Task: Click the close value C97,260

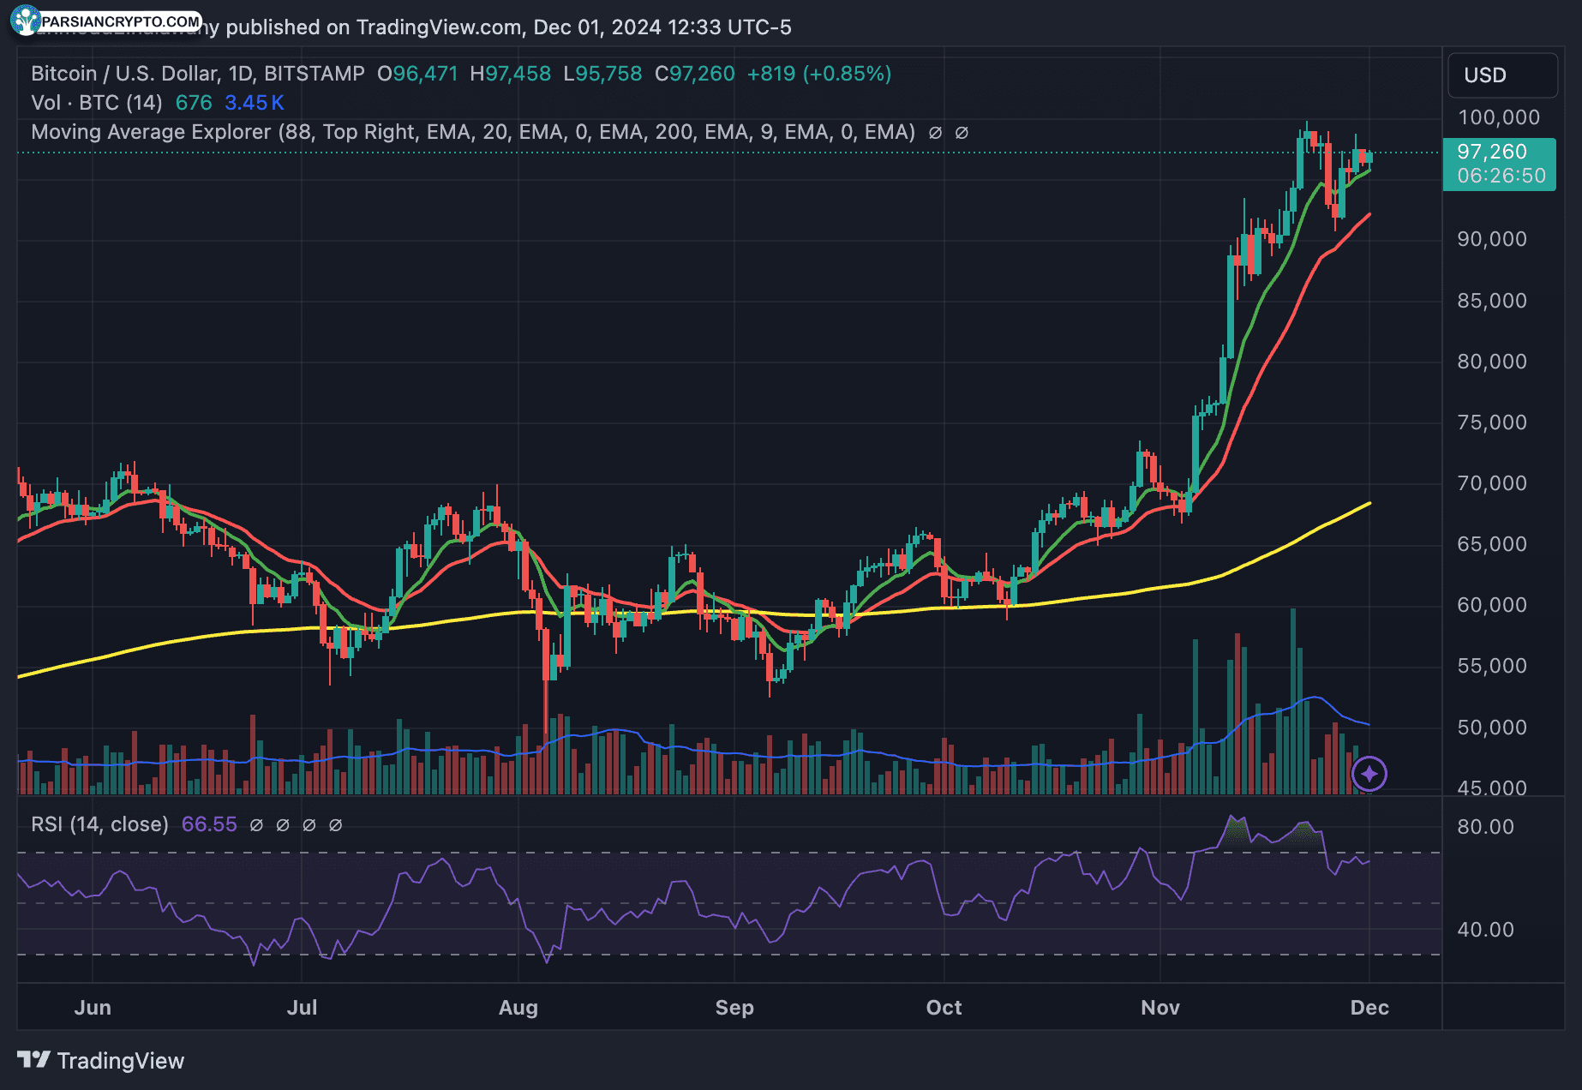Action: pos(695,74)
